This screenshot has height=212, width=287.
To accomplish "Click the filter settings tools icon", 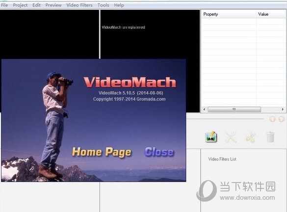I will click(x=231, y=137).
